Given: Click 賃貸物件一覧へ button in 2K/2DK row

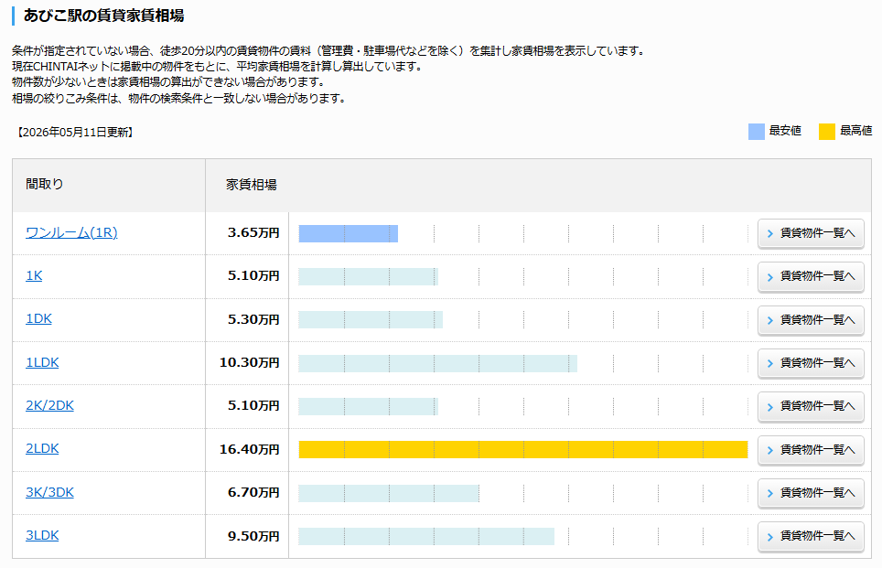Looking at the screenshot, I should (x=811, y=406).
